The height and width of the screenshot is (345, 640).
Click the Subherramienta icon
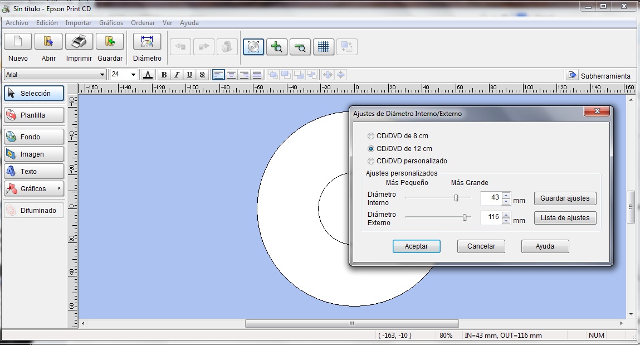click(x=572, y=75)
